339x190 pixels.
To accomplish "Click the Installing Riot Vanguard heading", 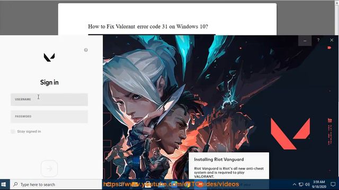I will [x=219, y=159].
